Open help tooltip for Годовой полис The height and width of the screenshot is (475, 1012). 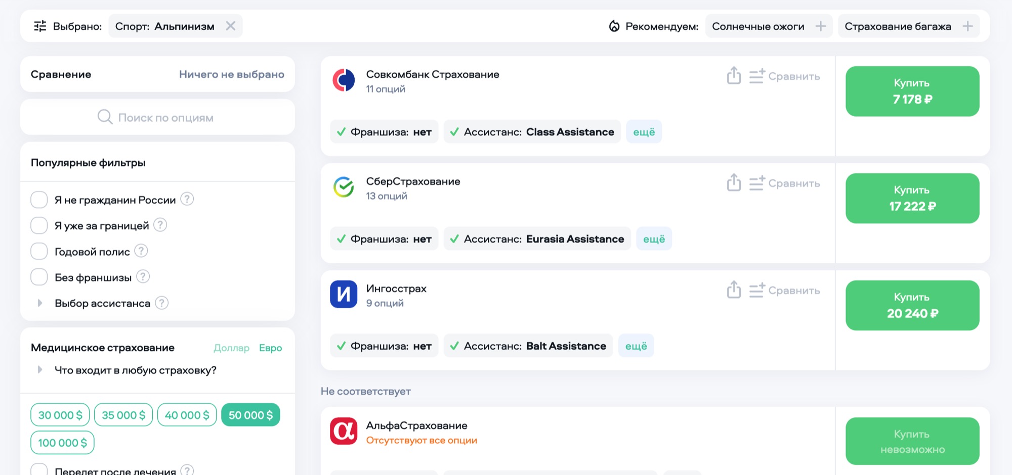[141, 251]
